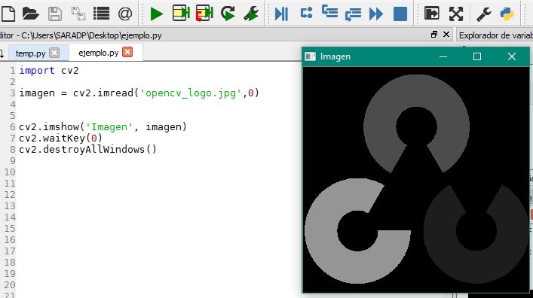Click the line 'import cv2'
This screenshot has height=298, width=533.
(48, 70)
